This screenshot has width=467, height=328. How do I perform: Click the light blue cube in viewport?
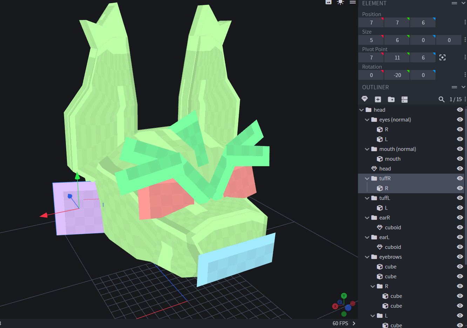pyautogui.click(x=236, y=259)
